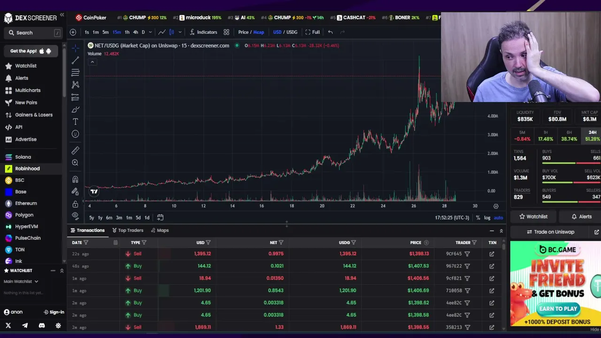Viewport: 601px width, 338px height.
Task: Open the emoji icons tool
Action: point(75,134)
